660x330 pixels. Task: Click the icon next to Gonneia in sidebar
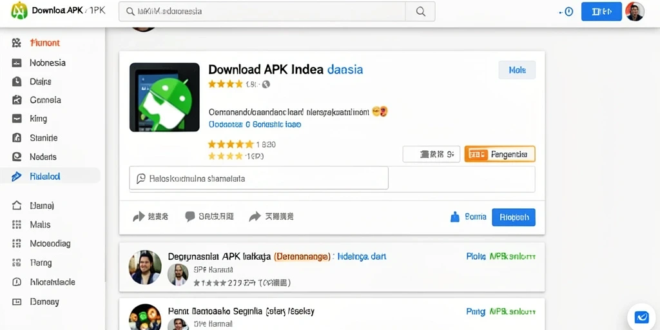point(16,100)
